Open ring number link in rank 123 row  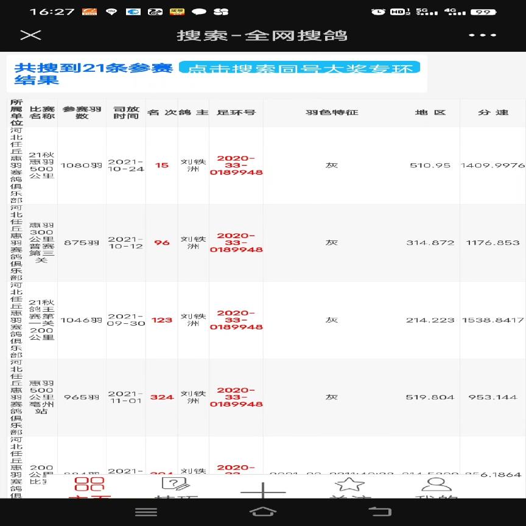coord(236,320)
